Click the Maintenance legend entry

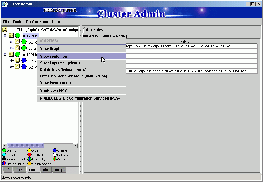point(39,164)
